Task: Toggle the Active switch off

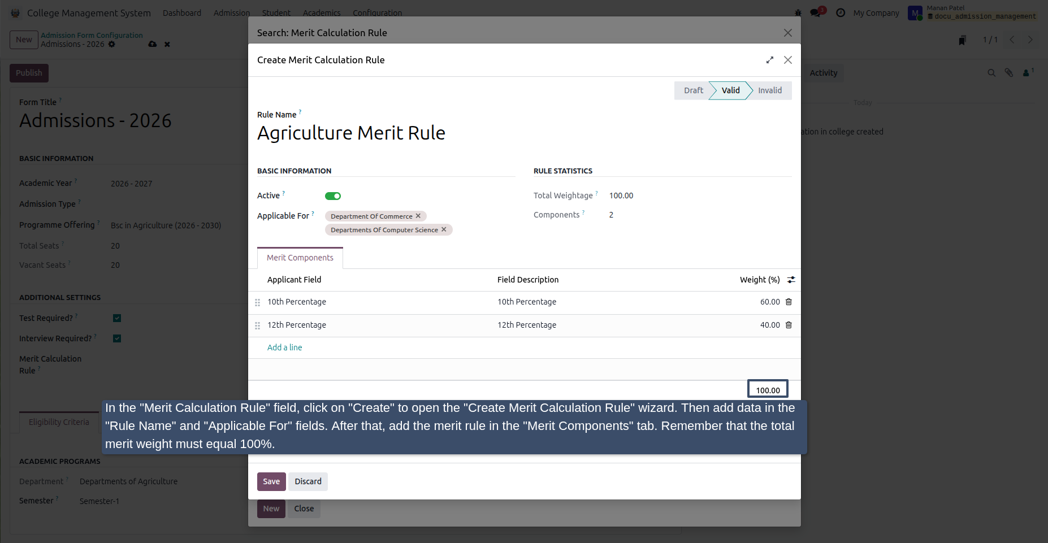Action: (333, 196)
